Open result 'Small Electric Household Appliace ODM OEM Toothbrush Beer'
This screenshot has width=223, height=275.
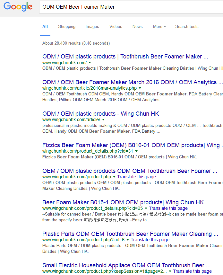[x=126, y=265]
